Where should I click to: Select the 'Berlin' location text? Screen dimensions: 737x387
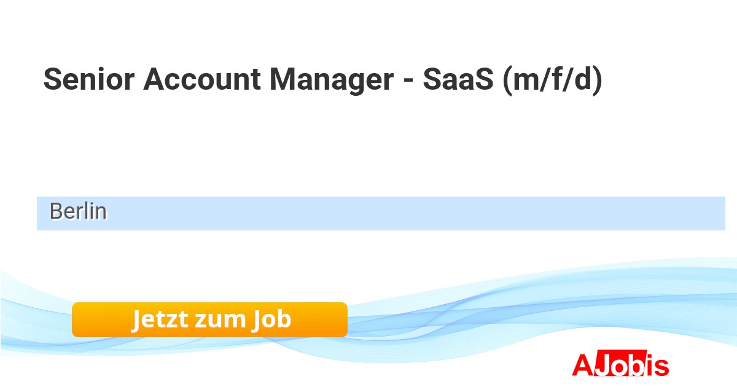point(78,211)
